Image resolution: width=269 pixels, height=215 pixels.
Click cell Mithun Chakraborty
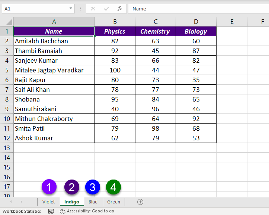tap(54, 119)
